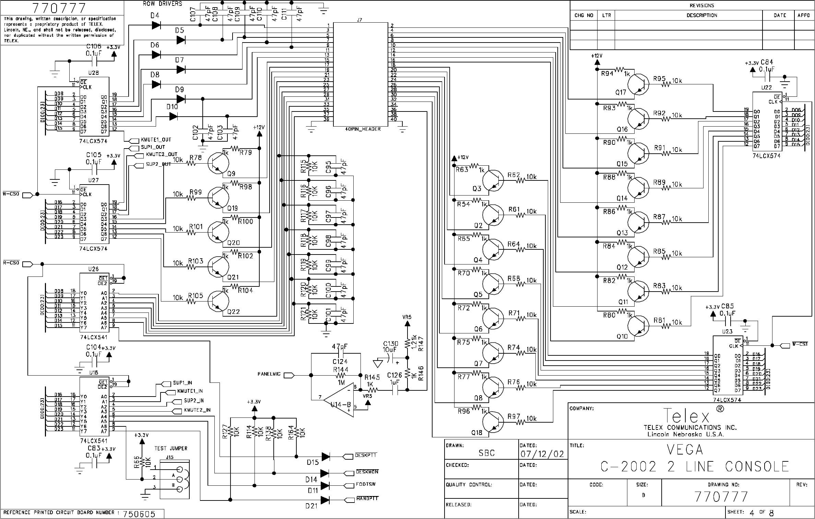
Task: Select the U28 74LCX574 chip body
Action: pyautogui.click(x=94, y=107)
